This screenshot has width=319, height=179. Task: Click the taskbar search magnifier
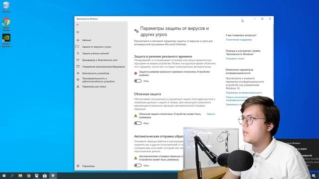tap(12, 176)
